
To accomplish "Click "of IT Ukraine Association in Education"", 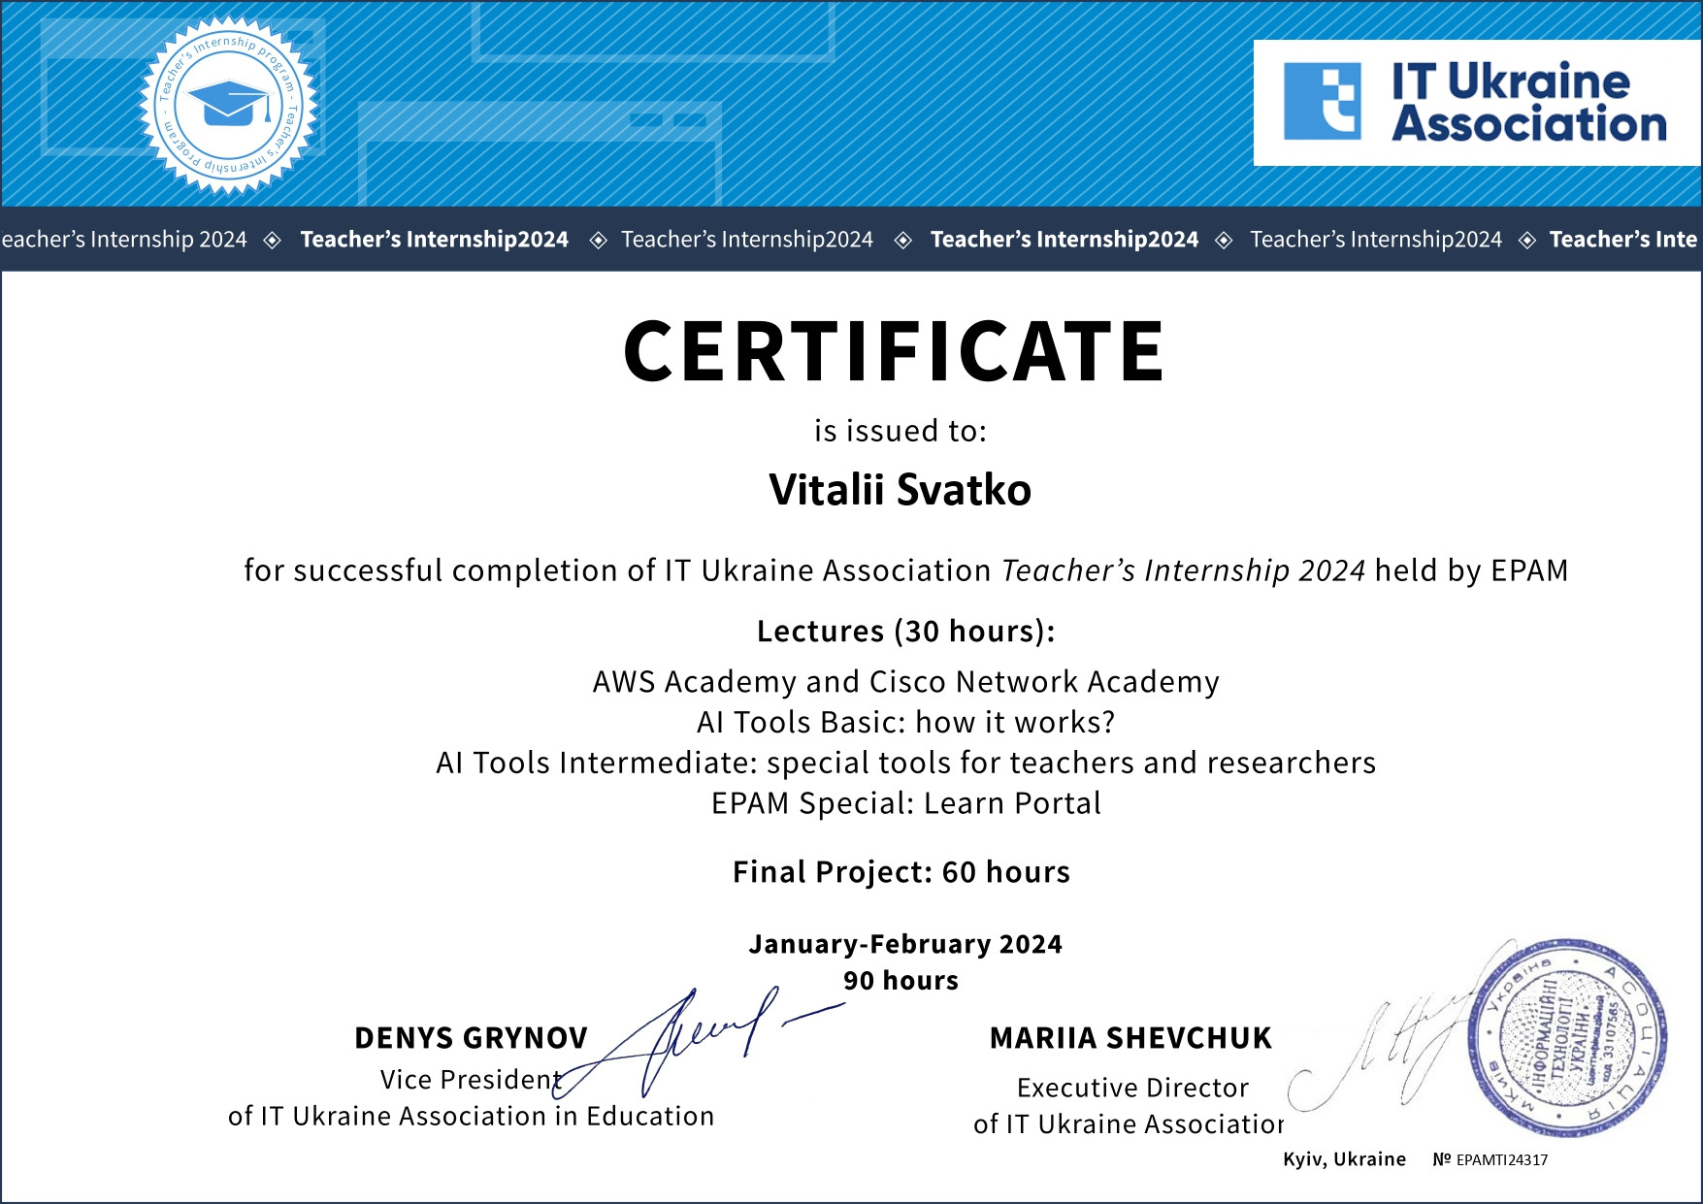I will coord(472,1117).
